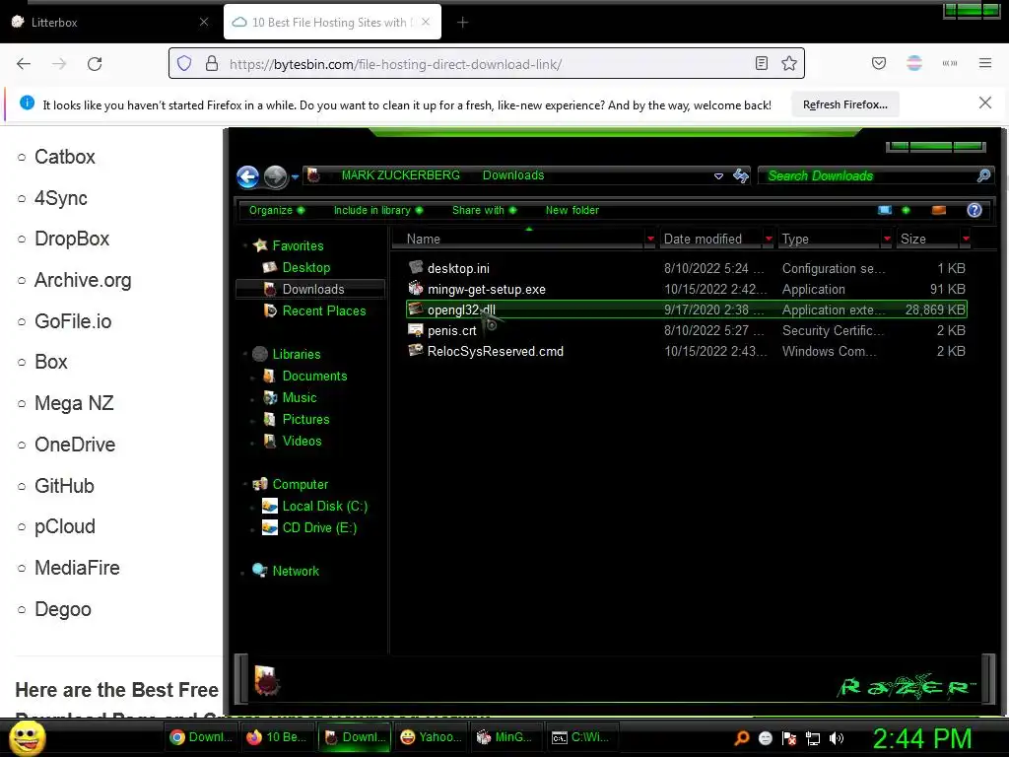Image resolution: width=1009 pixels, height=757 pixels.
Task: Select Computer in the navigation pane
Action: point(300,484)
